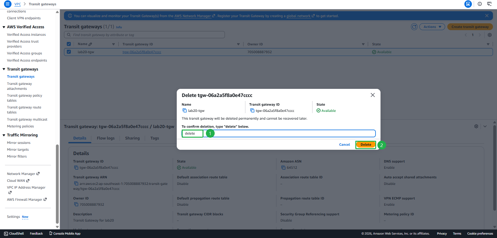Viewport: 497px width, 238px height.
Task: Collapse the transit gateway details panel chevron
Action: pos(485,126)
